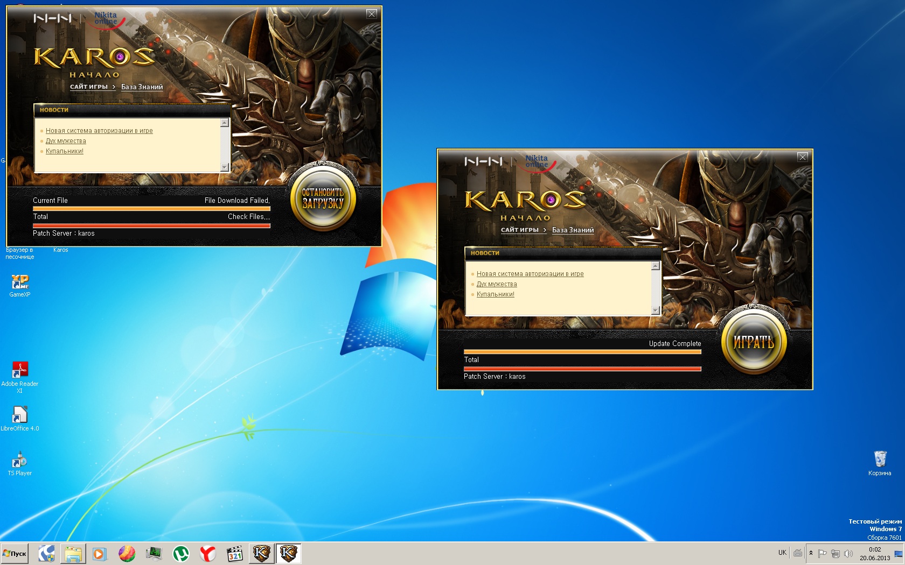The height and width of the screenshot is (565, 905).
Task: Click the ИГРАТЬ button in the right launcher
Action: tap(754, 342)
